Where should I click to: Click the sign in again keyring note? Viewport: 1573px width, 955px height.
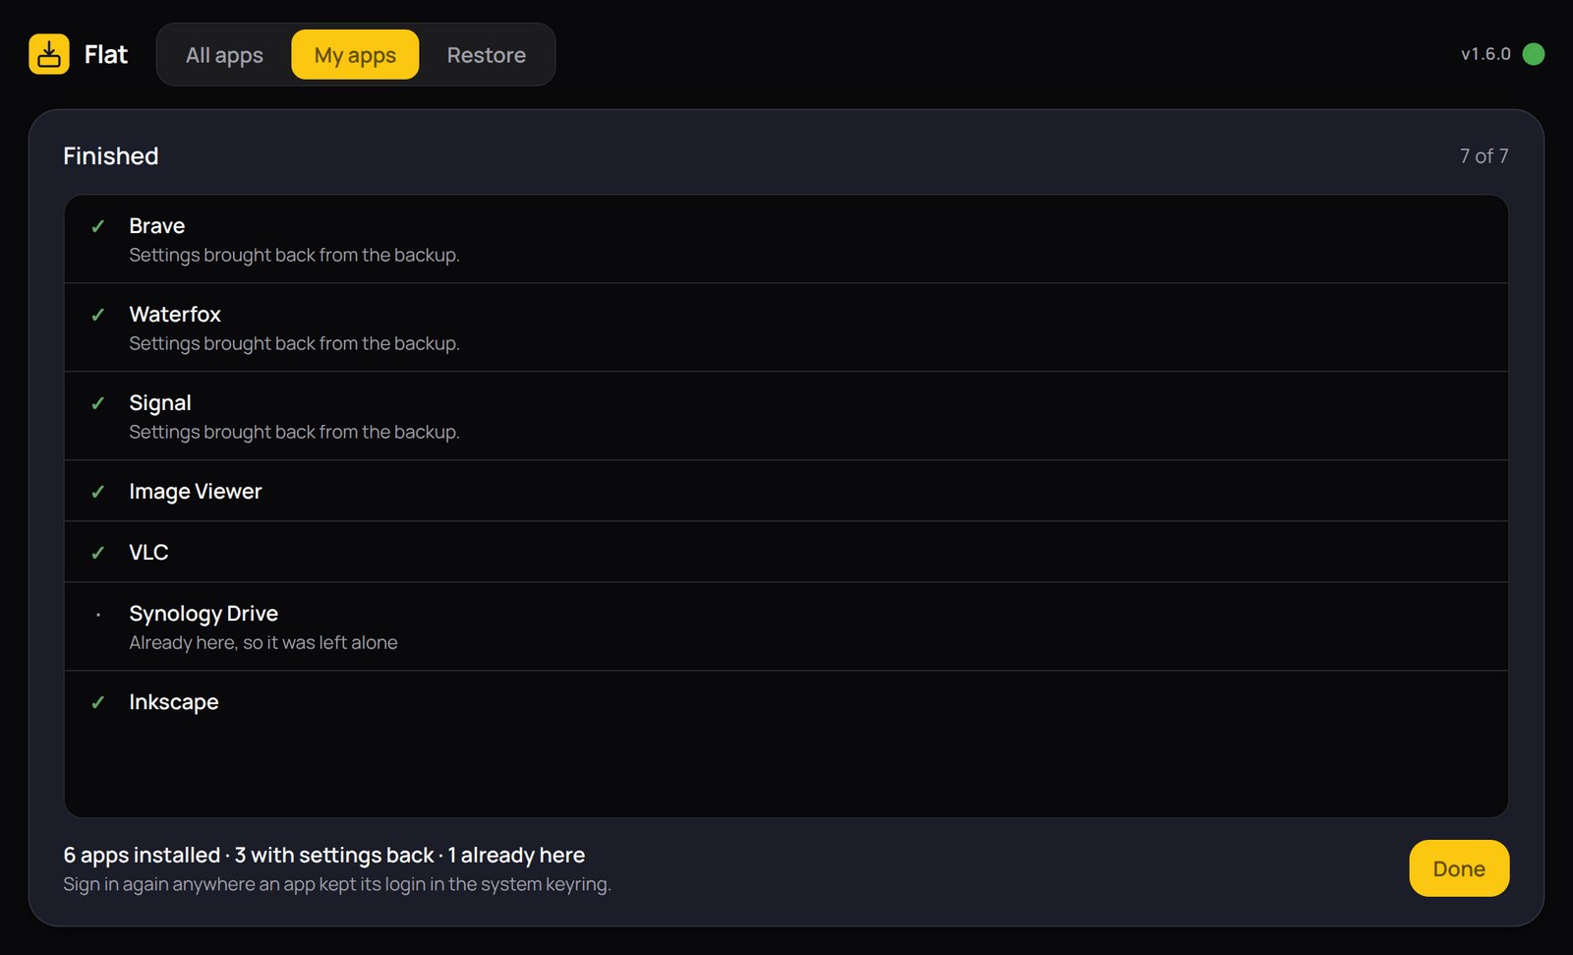337,884
